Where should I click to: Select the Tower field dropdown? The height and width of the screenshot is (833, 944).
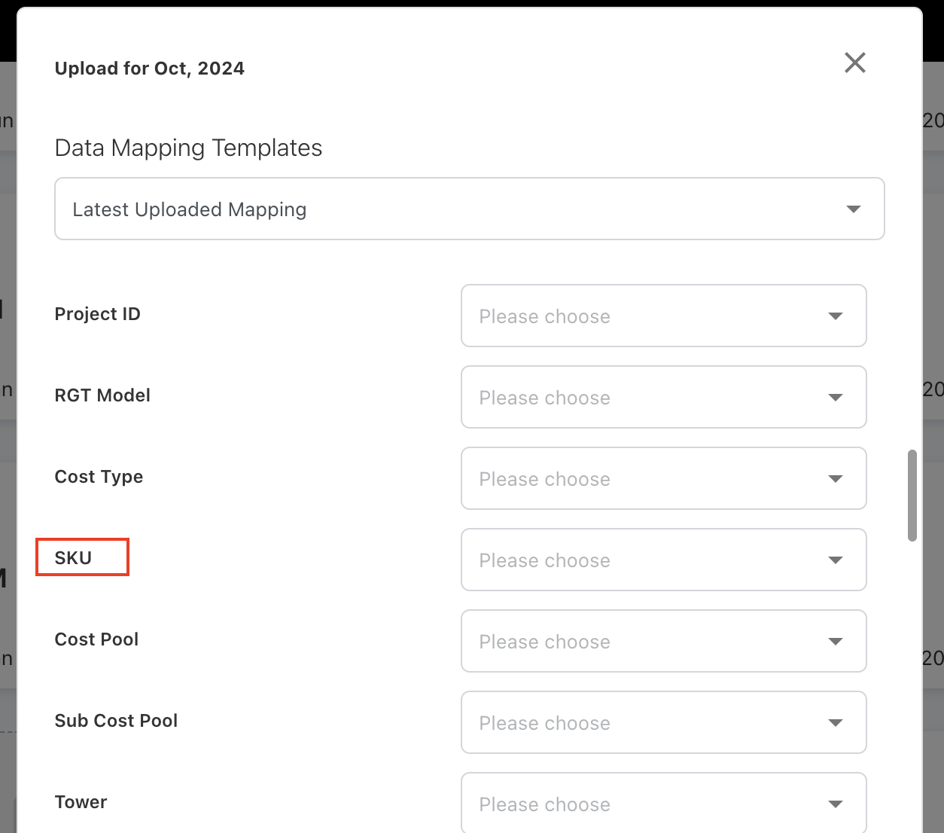(647, 803)
